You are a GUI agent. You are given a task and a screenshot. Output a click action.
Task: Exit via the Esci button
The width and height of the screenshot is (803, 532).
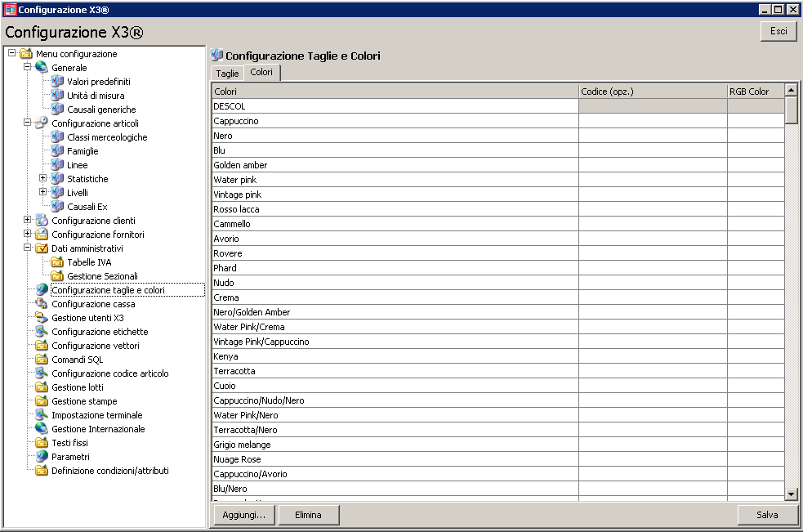pyautogui.click(x=778, y=31)
